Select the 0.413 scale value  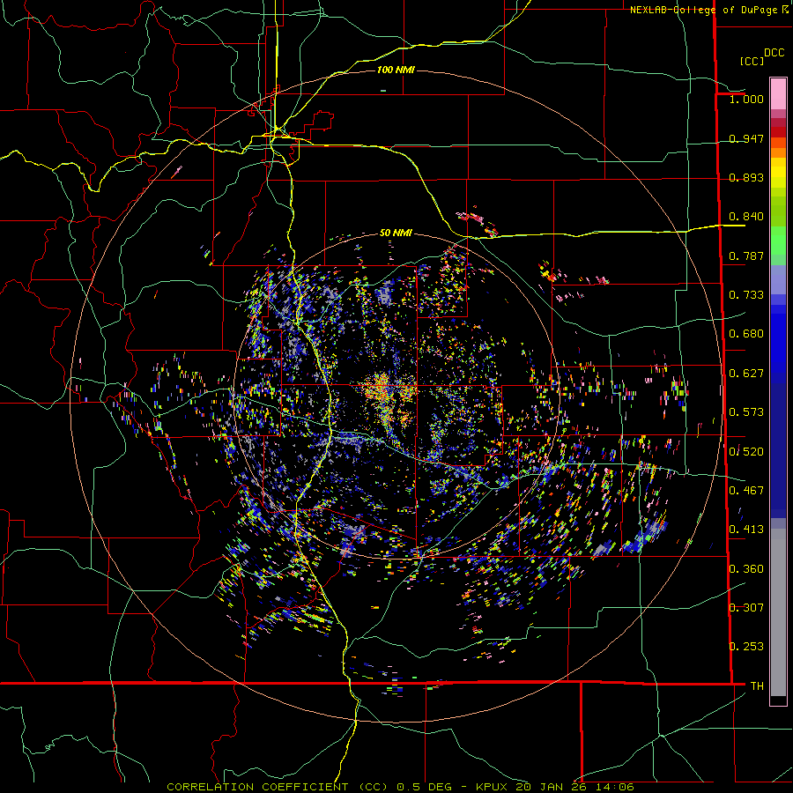pyautogui.click(x=746, y=530)
